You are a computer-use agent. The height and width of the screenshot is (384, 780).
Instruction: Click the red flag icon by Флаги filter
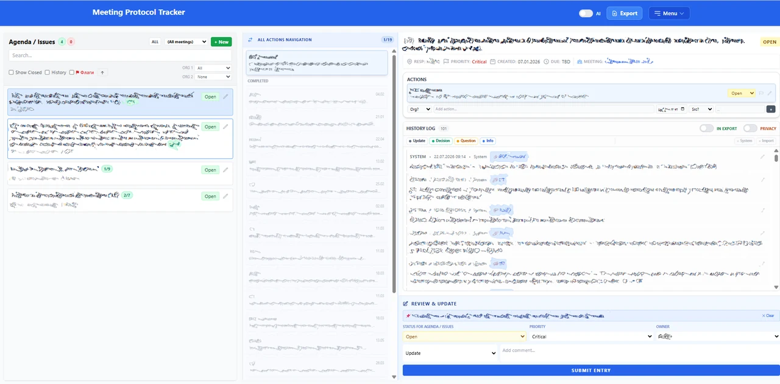point(78,72)
